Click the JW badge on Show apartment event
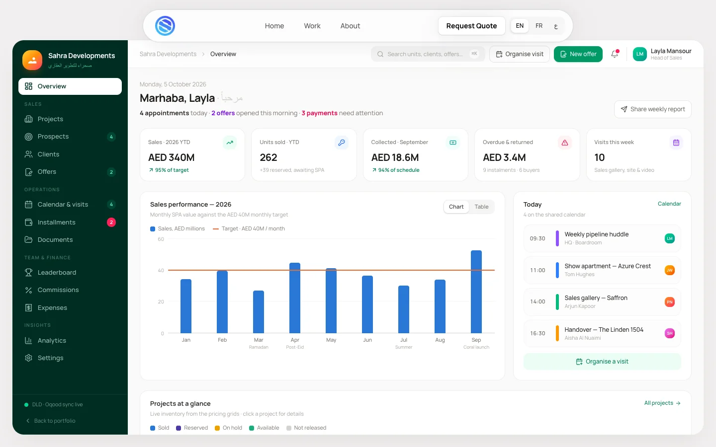 click(670, 270)
